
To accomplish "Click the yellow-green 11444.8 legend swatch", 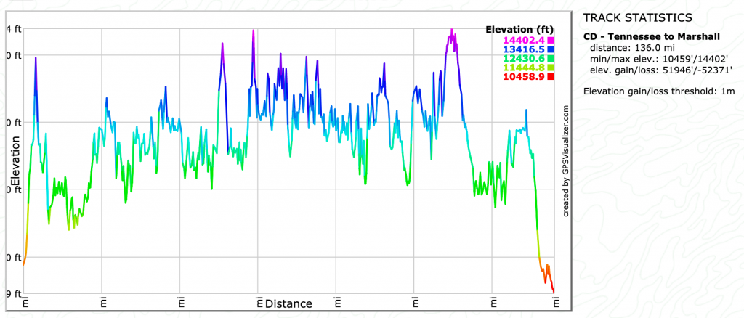I will point(551,68).
